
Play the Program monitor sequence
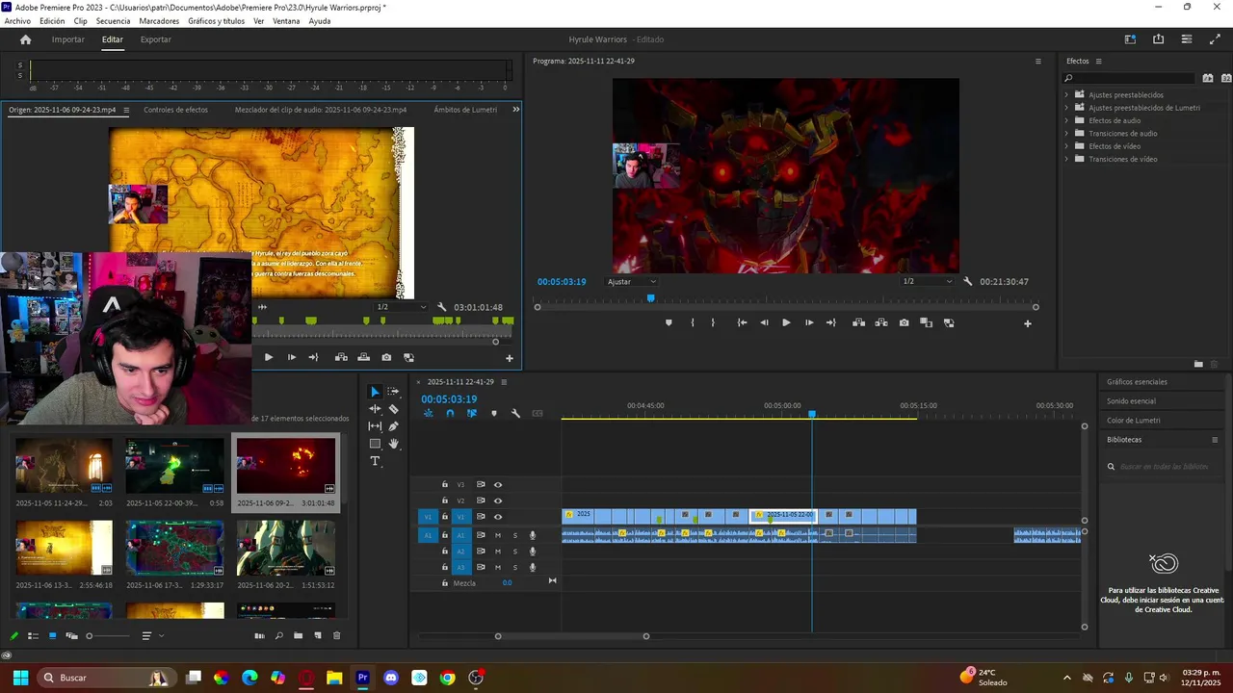coord(786,322)
